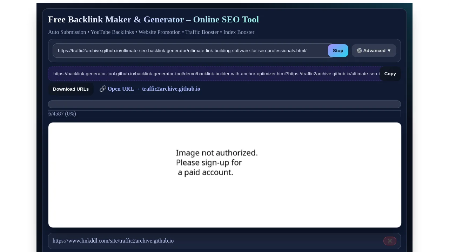Viewport: 449px width, 252px height.
Task: Click the backlink submission progress bar
Action: pos(224,104)
